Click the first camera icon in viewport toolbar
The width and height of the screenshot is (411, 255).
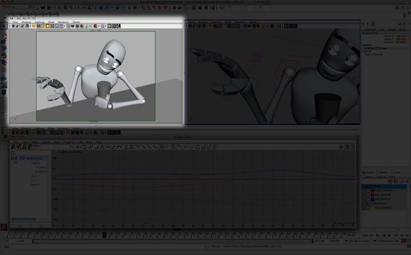coord(13,26)
